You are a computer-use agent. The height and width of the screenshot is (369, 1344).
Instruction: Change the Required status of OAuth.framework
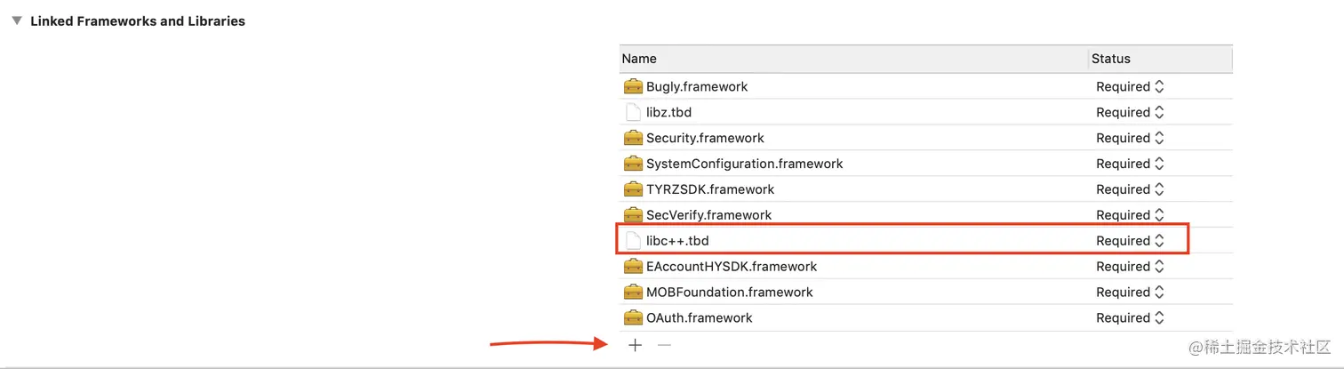pyautogui.click(x=1130, y=318)
